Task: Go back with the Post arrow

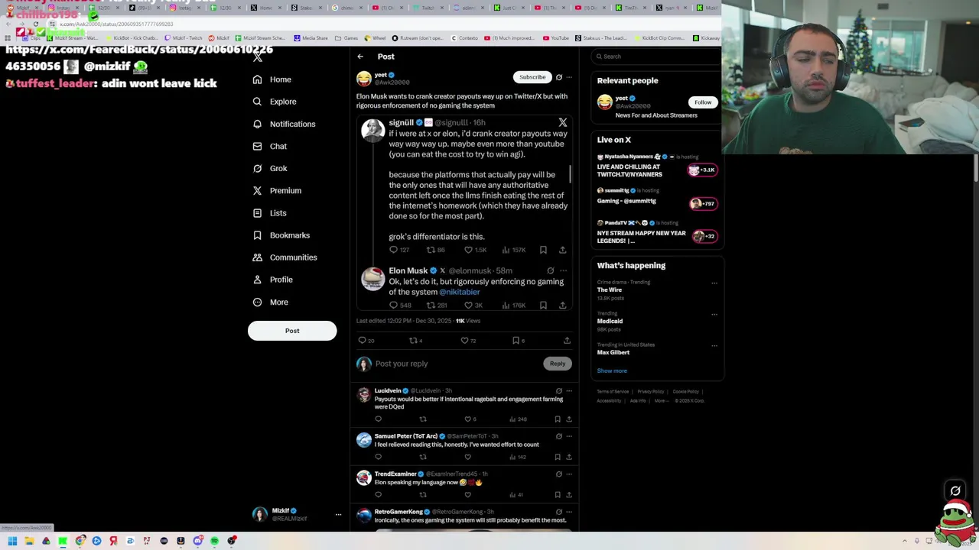Action: pyautogui.click(x=360, y=57)
